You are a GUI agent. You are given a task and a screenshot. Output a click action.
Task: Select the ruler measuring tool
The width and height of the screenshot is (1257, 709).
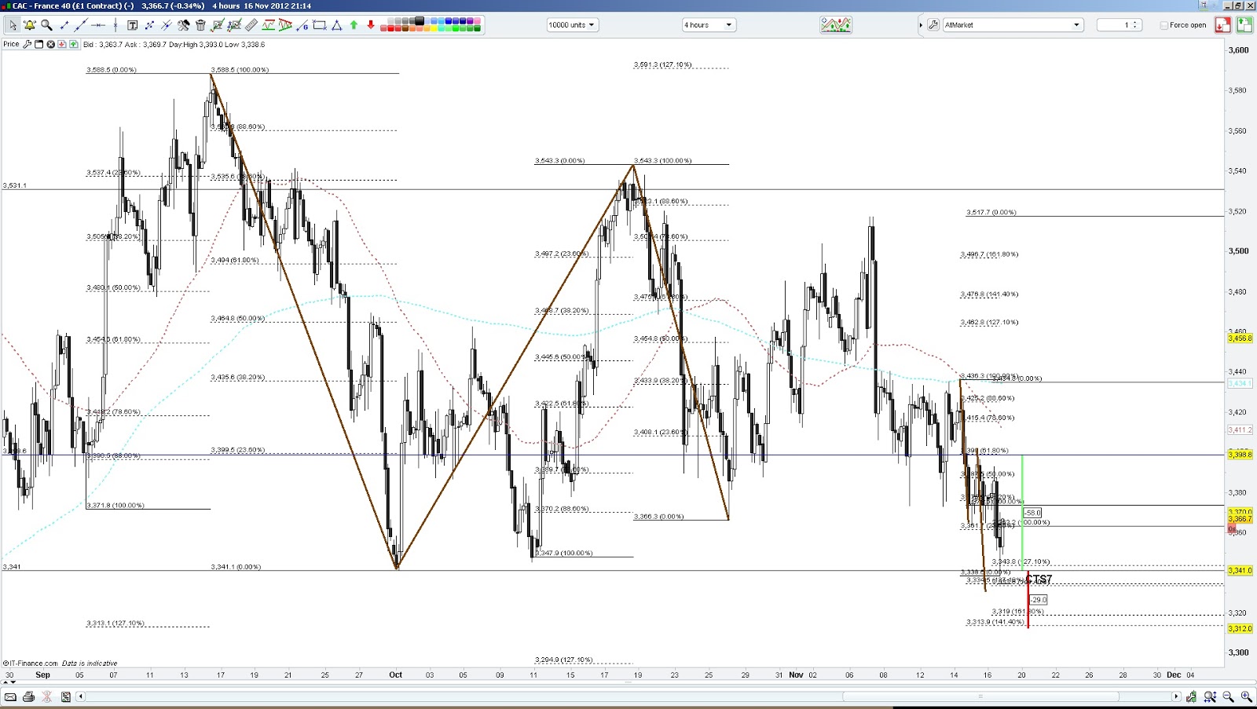tap(251, 25)
